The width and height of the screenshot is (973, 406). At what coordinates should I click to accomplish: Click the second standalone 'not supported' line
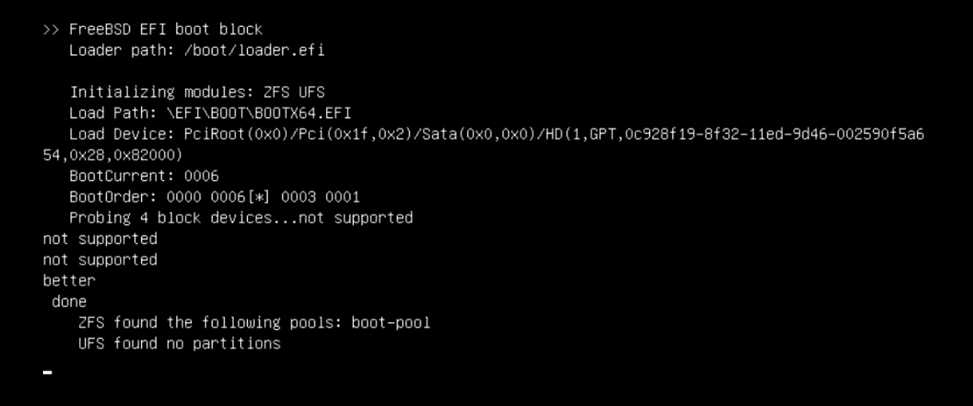click(x=100, y=259)
